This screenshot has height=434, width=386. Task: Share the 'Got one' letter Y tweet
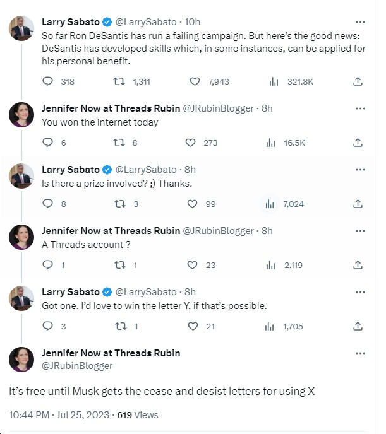(358, 326)
